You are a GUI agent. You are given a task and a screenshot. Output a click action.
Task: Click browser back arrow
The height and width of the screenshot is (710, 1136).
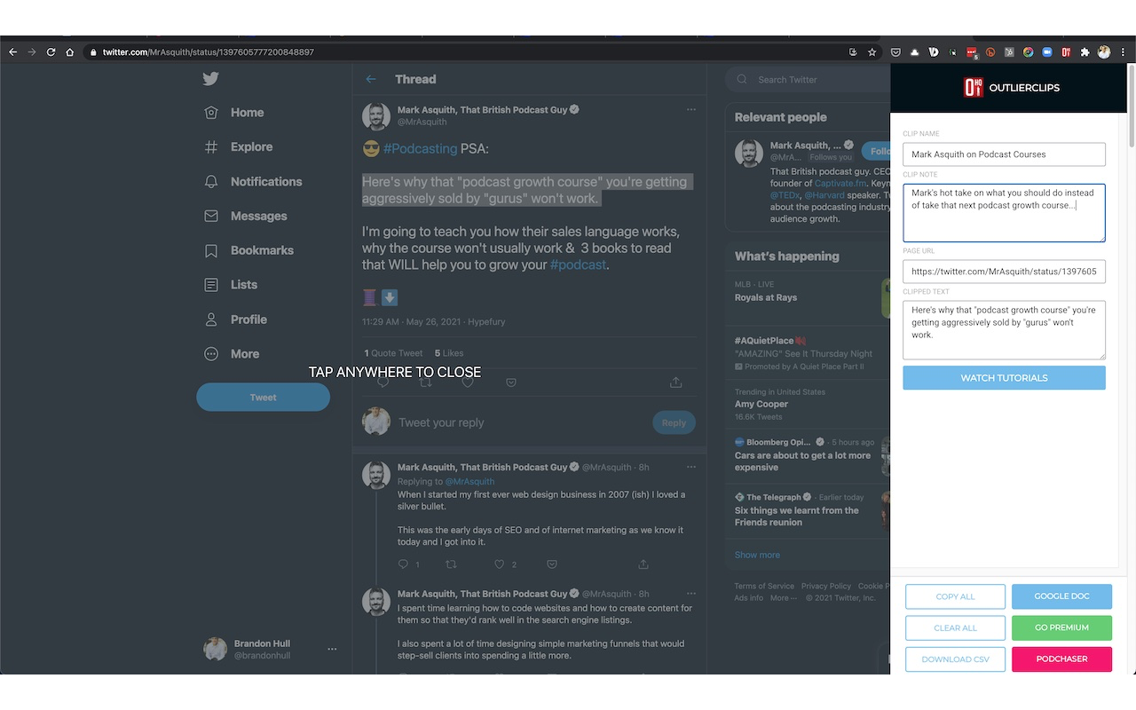12,52
